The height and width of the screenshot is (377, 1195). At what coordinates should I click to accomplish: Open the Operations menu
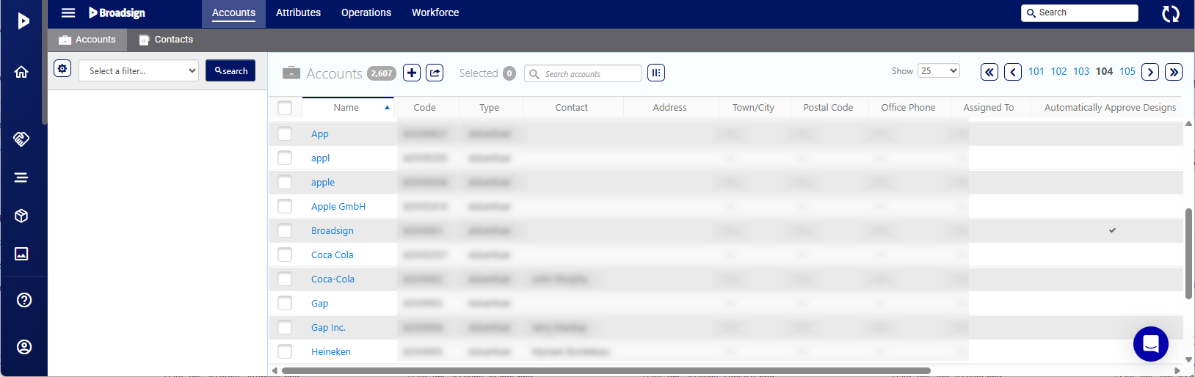(366, 13)
